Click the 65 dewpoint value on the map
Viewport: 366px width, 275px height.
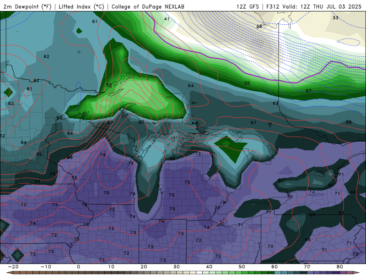(39, 154)
